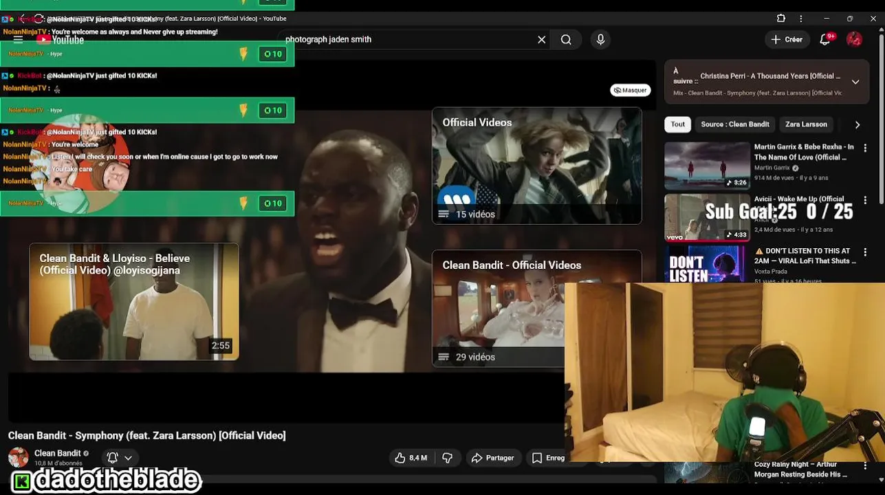Click the DON'T LISTEN TO THIS AT 2AM title
This screenshot has width=885, height=495.
(x=805, y=256)
